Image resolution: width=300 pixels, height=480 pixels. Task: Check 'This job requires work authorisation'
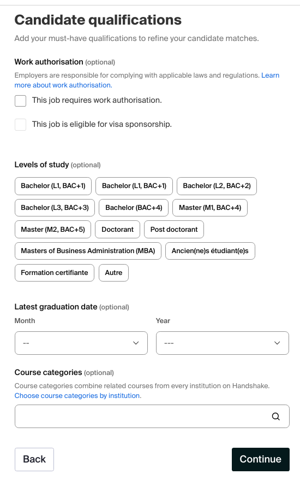tap(21, 101)
